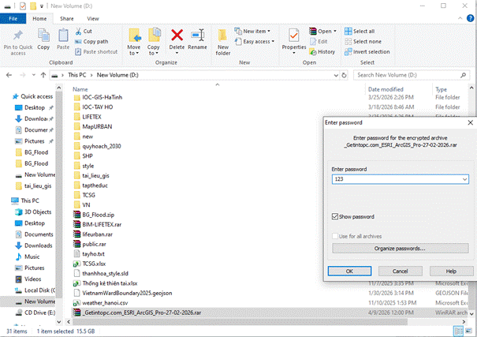Click the Rename icon in Organize group
The height and width of the screenshot is (337, 477).
(x=197, y=36)
